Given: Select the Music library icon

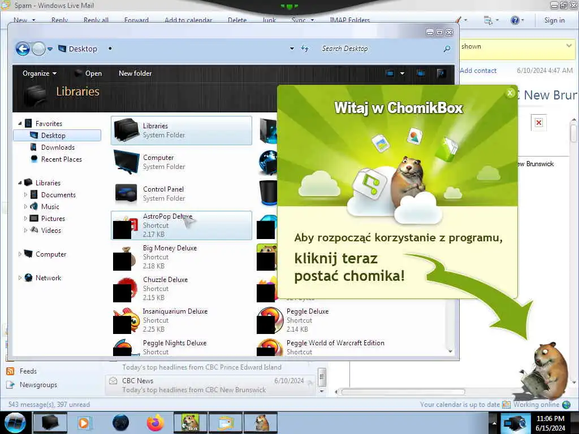Looking at the screenshot, I should click(34, 206).
